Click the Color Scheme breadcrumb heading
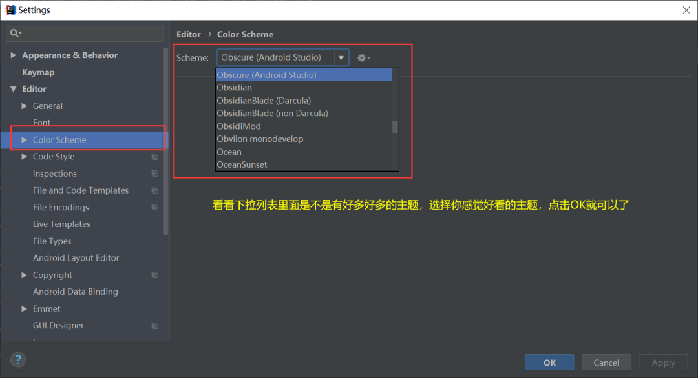The image size is (698, 378). tap(246, 34)
